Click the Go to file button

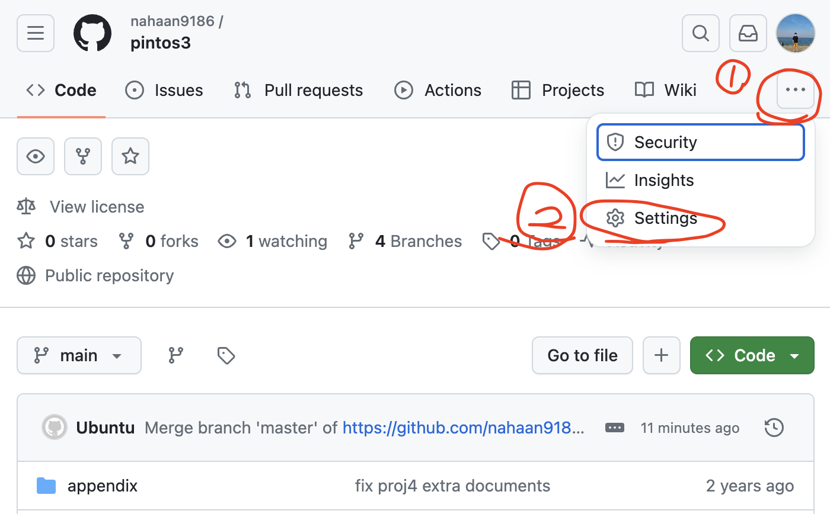[x=582, y=355]
